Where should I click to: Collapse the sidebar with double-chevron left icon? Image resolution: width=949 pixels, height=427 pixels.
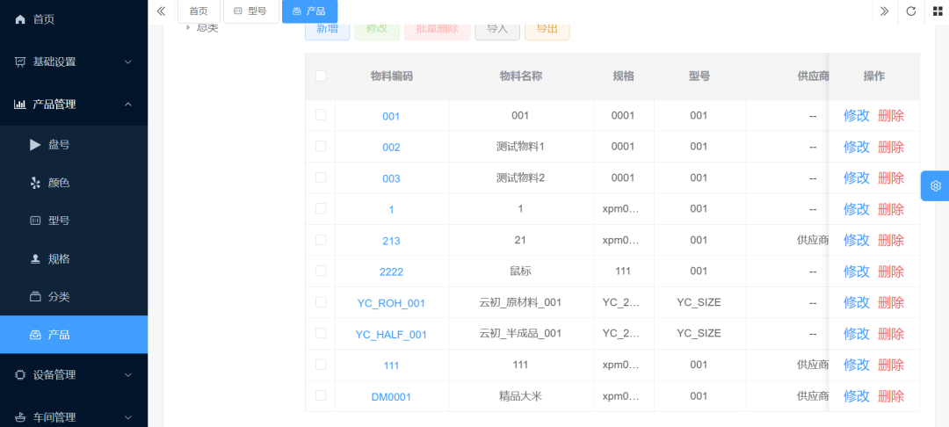[161, 11]
